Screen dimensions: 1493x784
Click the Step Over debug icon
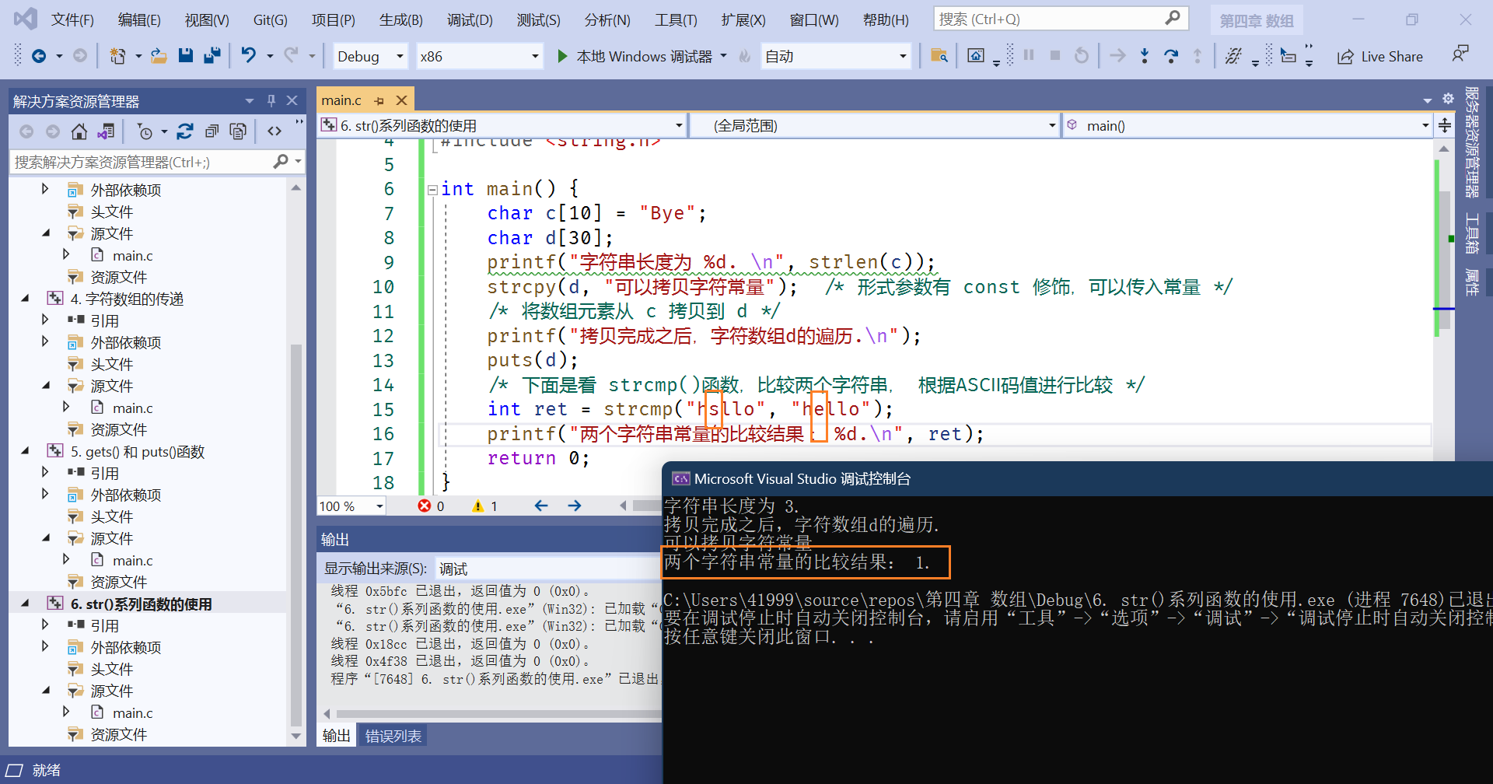(1170, 56)
